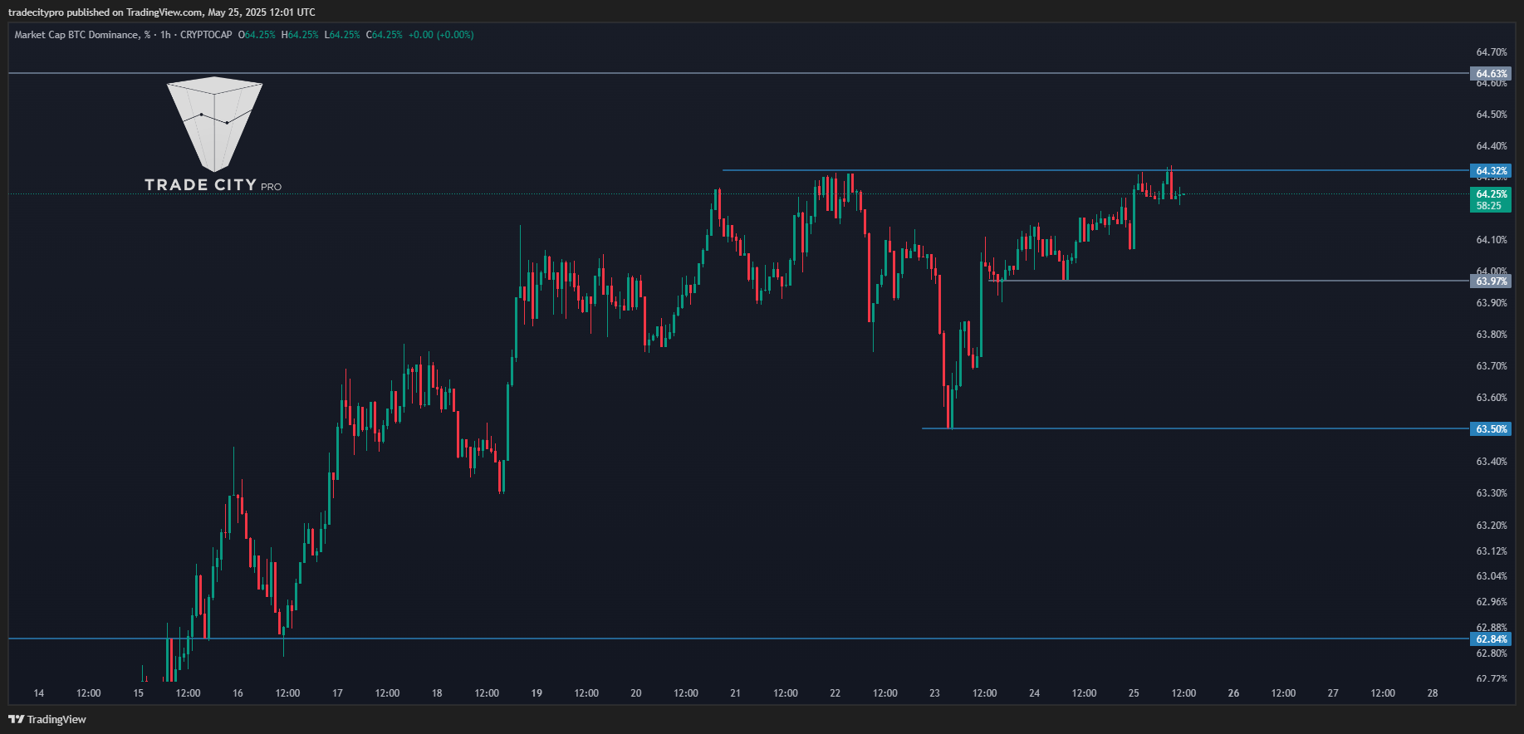
Task: Click the CRYPTOCAP exchange label
Action: pyautogui.click(x=206, y=35)
